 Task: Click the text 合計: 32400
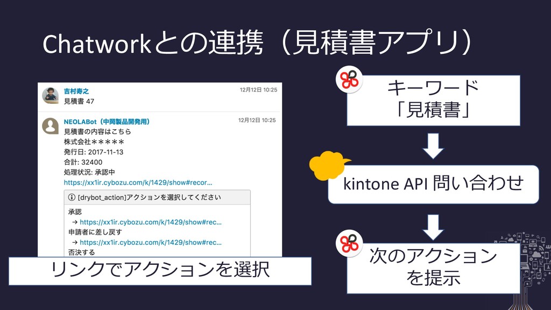tap(83, 162)
